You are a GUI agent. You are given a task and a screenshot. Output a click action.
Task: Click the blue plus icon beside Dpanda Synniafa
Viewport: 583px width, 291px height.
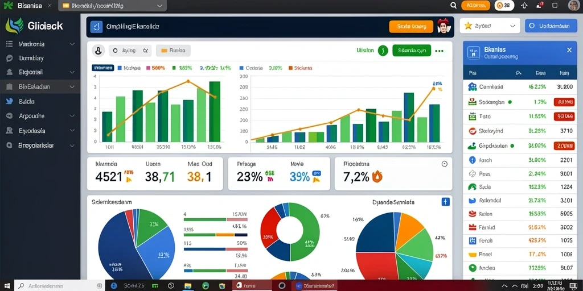445,202
